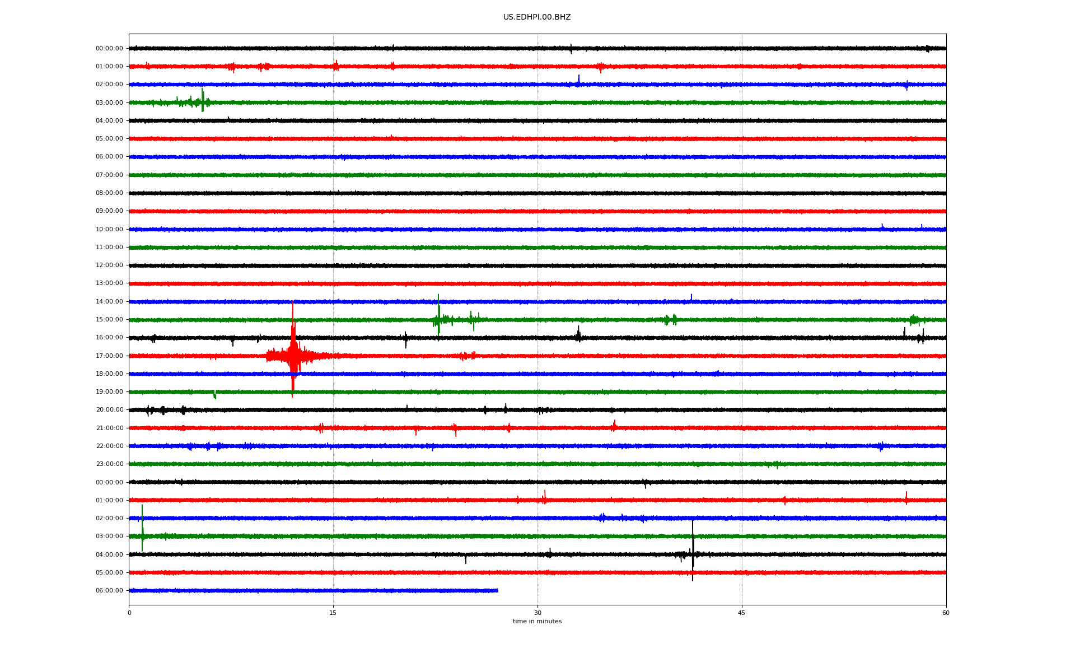
Task: Select the 07:00:00 row time label
Action: (109, 175)
